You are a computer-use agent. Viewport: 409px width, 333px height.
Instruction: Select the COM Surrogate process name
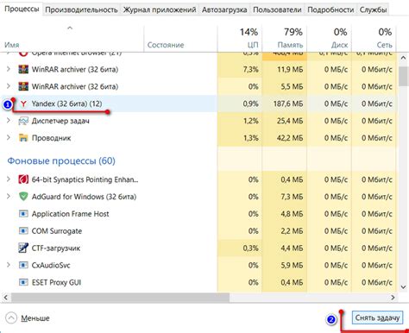[x=57, y=231]
